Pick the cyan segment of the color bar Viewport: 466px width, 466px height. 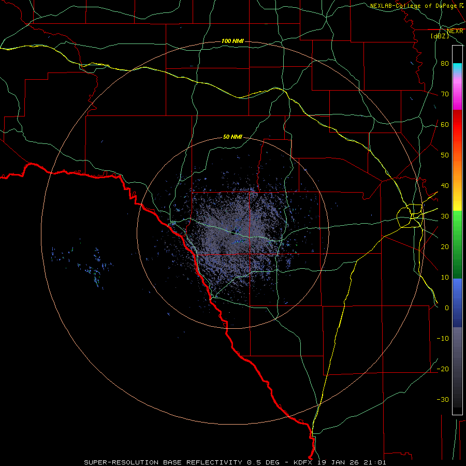457,68
